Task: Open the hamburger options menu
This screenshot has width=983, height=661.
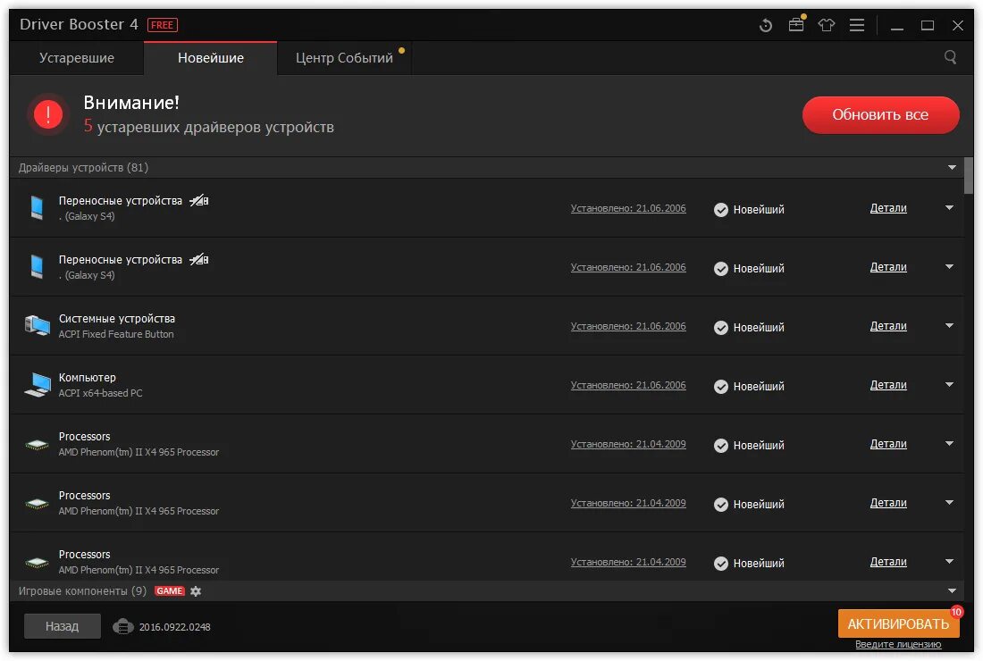Action: 857,25
